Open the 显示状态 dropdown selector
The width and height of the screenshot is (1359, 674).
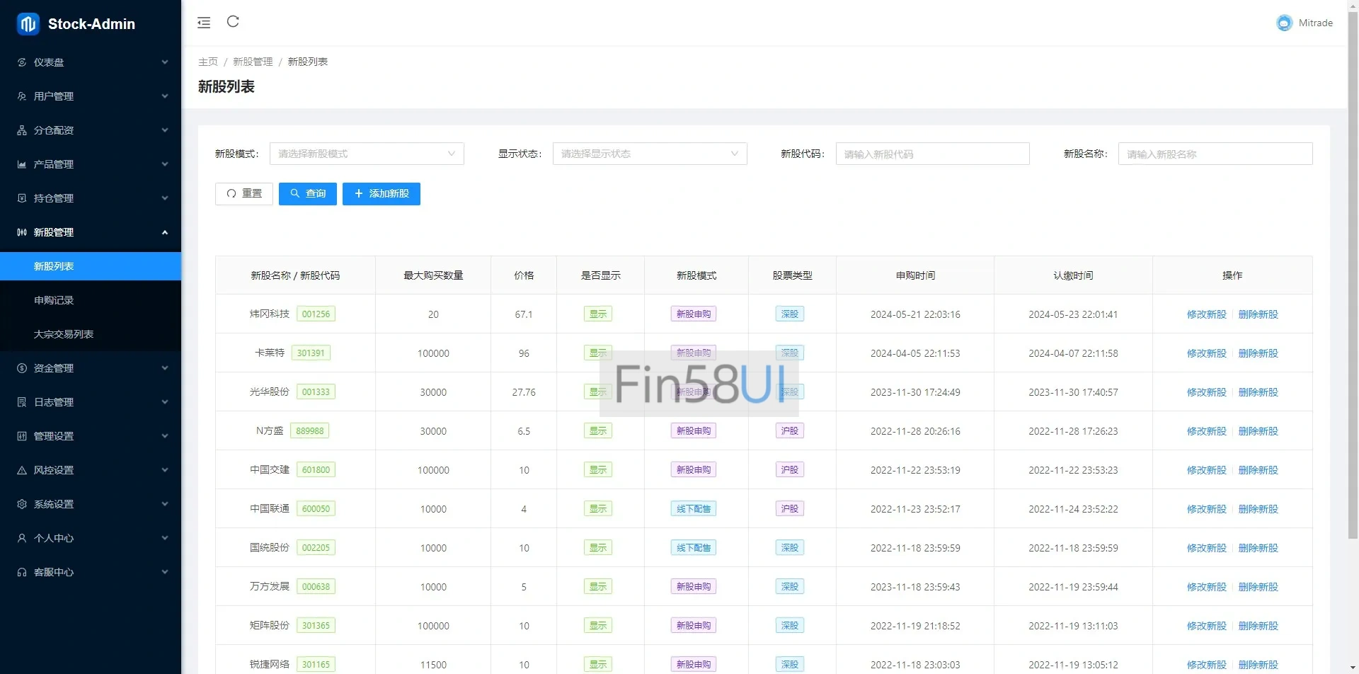click(x=649, y=154)
